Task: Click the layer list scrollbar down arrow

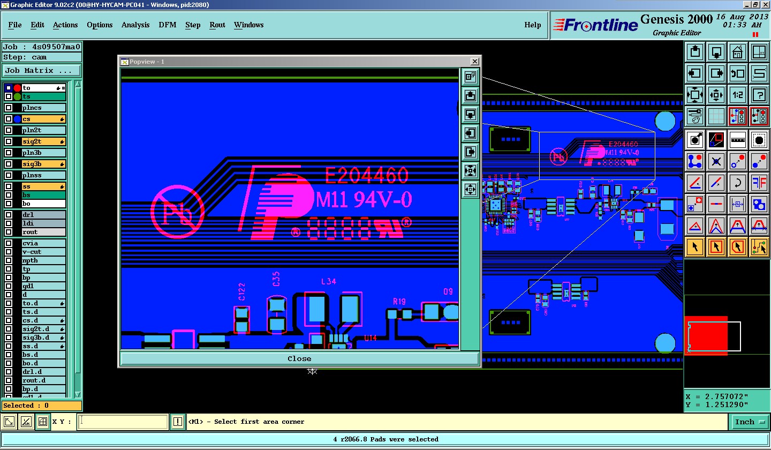Action: click(x=78, y=394)
